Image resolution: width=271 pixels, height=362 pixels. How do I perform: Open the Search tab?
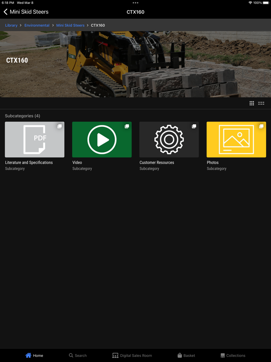pos(78,355)
